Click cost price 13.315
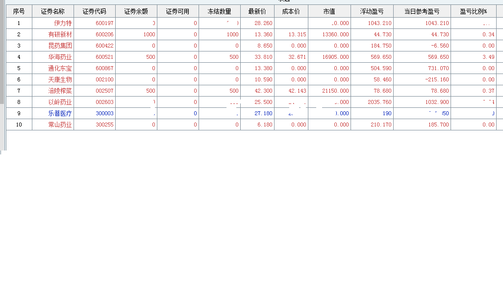Viewport: 503px width, 301px height. click(x=298, y=34)
